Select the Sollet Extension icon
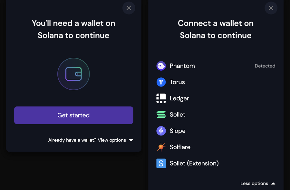This screenshot has height=190, width=290. pyautogui.click(x=161, y=163)
